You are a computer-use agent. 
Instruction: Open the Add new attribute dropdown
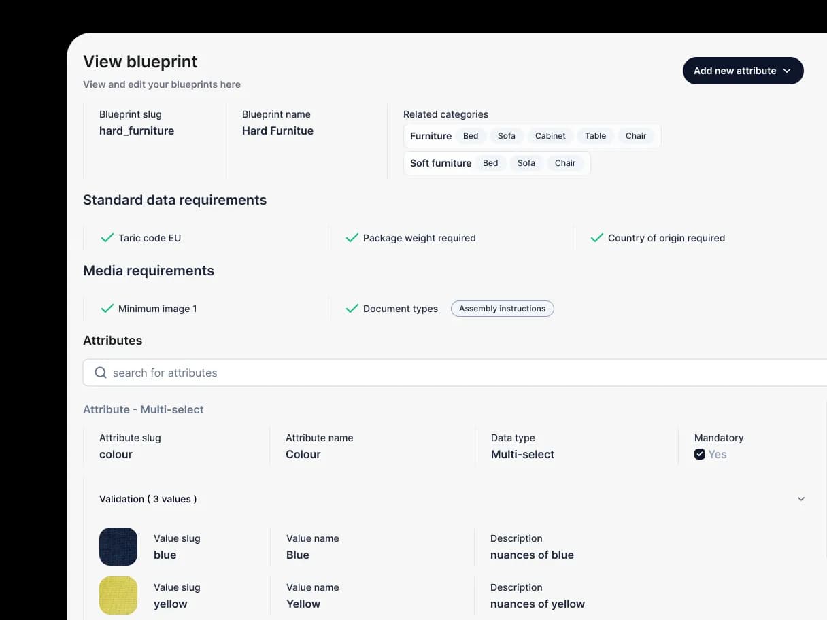(x=743, y=71)
